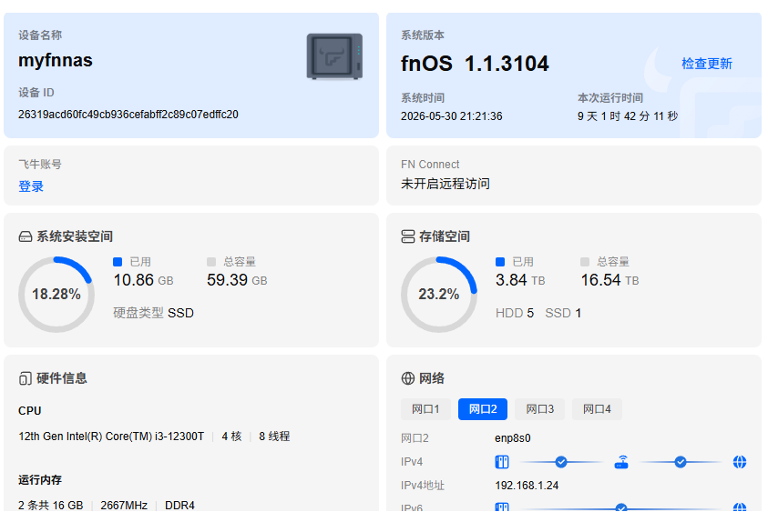Click the NAS device image icon

pos(334,56)
